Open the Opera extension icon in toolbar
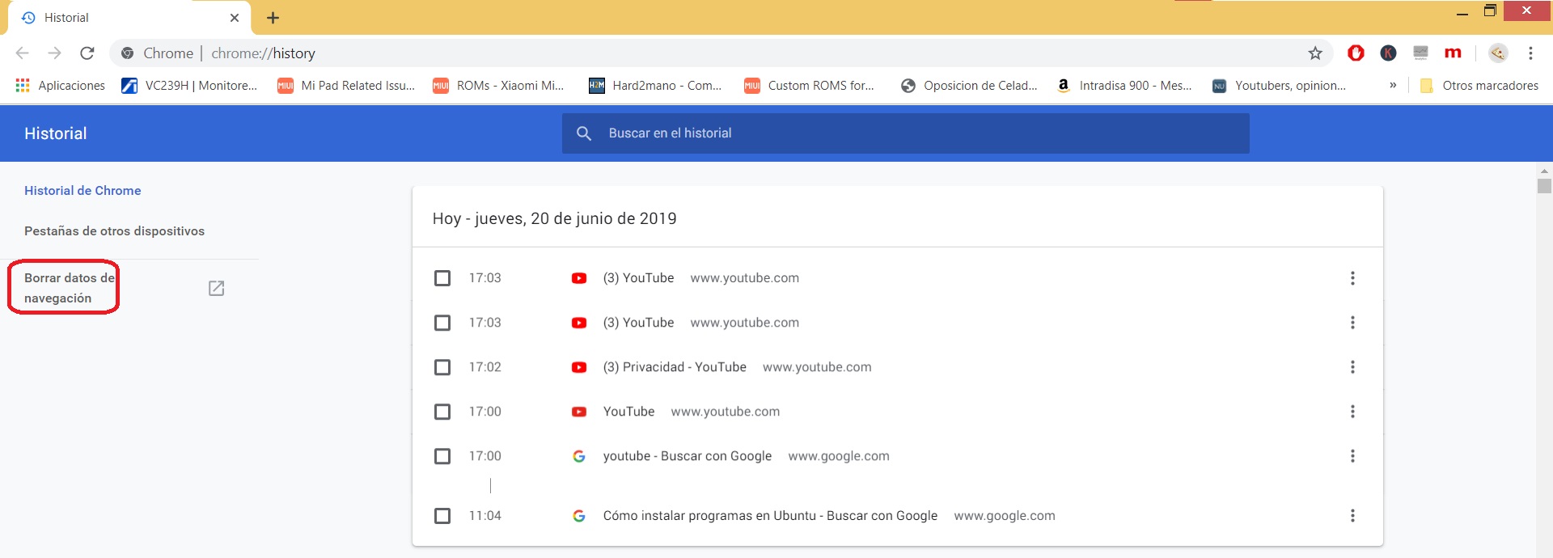The width and height of the screenshot is (1553, 558). click(x=1356, y=53)
